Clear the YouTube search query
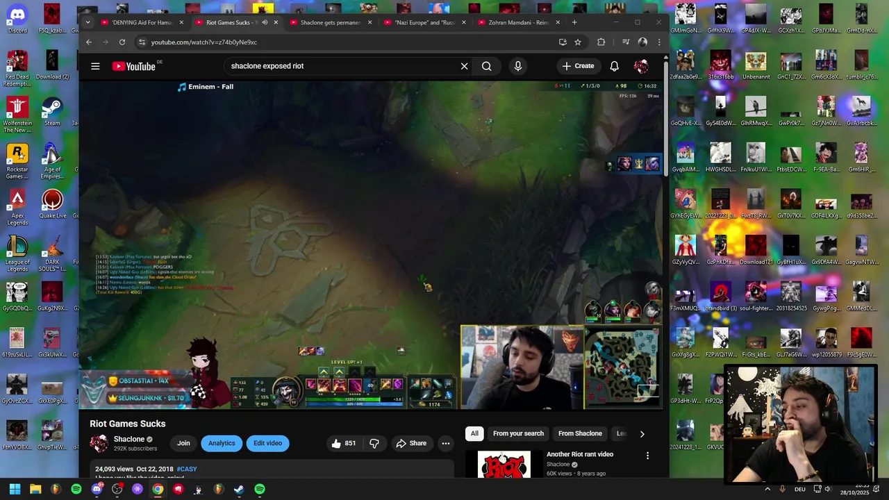The image size is (889, 500). pos(464,66)
